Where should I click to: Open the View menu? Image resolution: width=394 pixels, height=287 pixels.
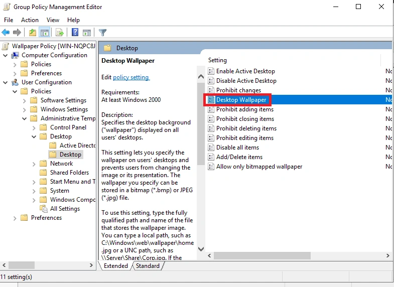click(53, 20)
